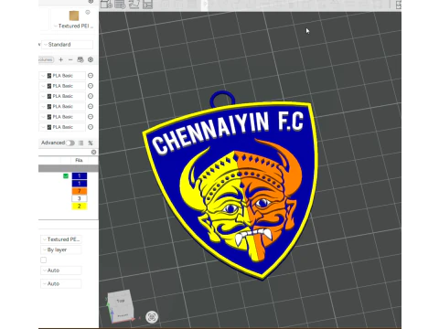The height and width of the screenshot is (329, 439).
Task: Select the yellow filament swatch labeled 2
Action: click(x=80, y=207)
